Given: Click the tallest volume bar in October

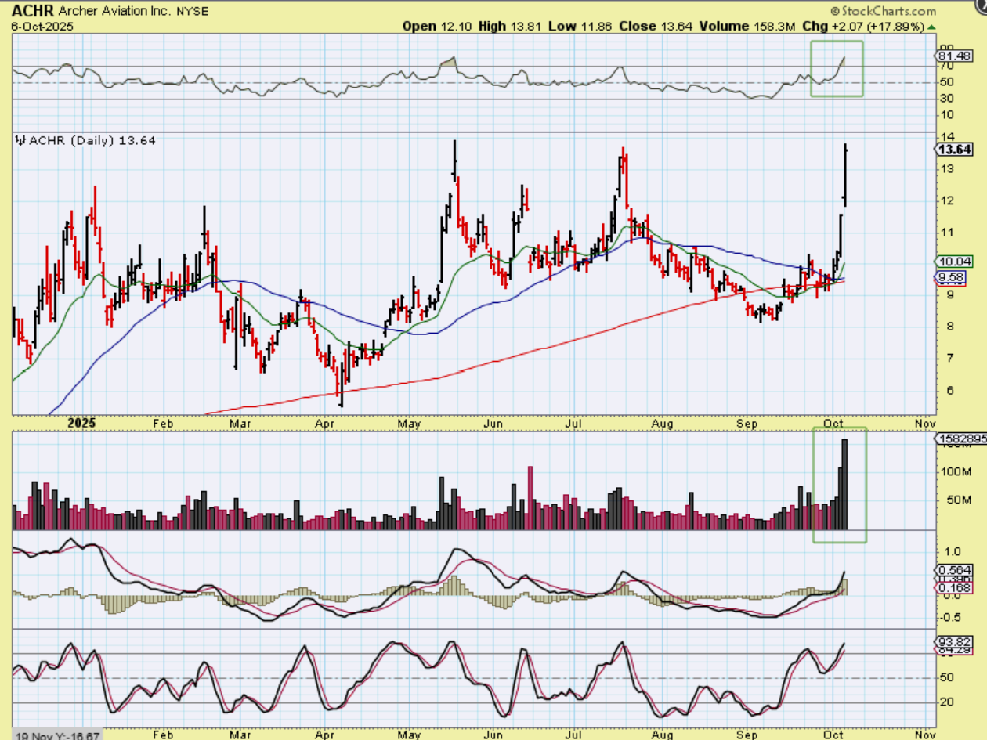Looking at the screenshot, I should pos(845,485).
